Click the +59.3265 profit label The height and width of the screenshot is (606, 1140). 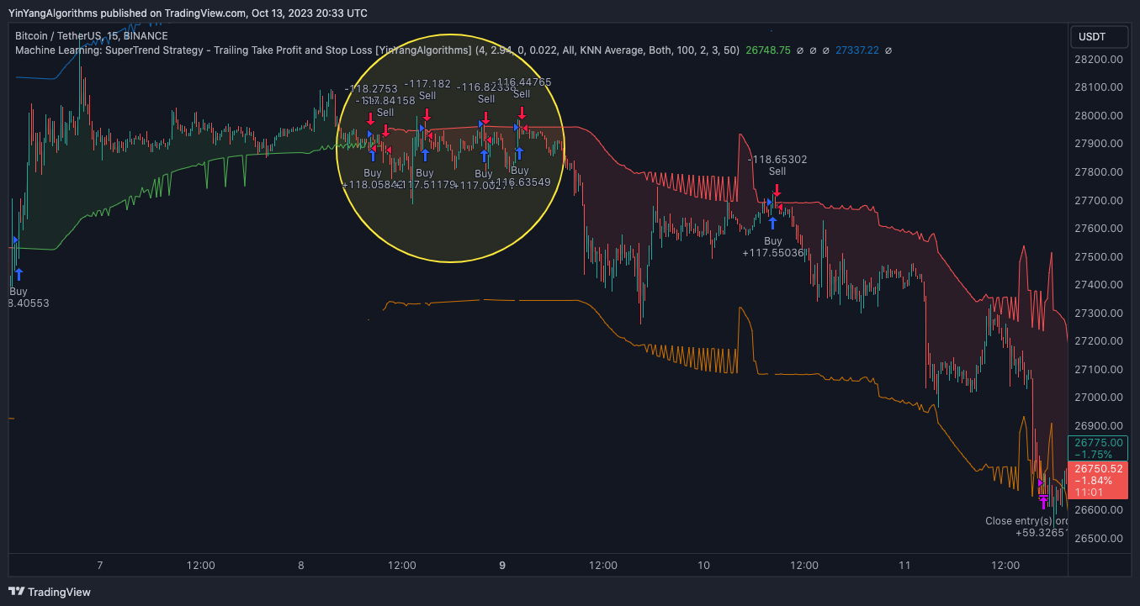(x=1042, y=533)
